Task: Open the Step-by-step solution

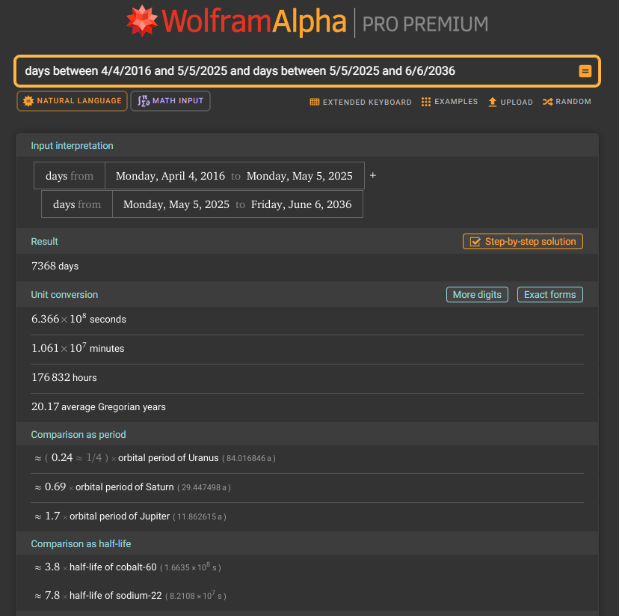Action: point(523,242)
